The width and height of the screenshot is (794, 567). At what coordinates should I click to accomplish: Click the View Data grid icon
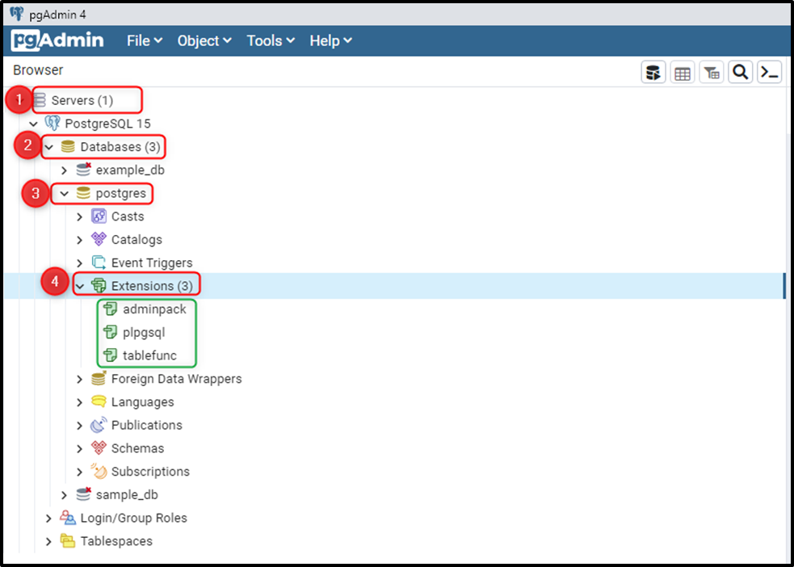(x=683, y=72)
